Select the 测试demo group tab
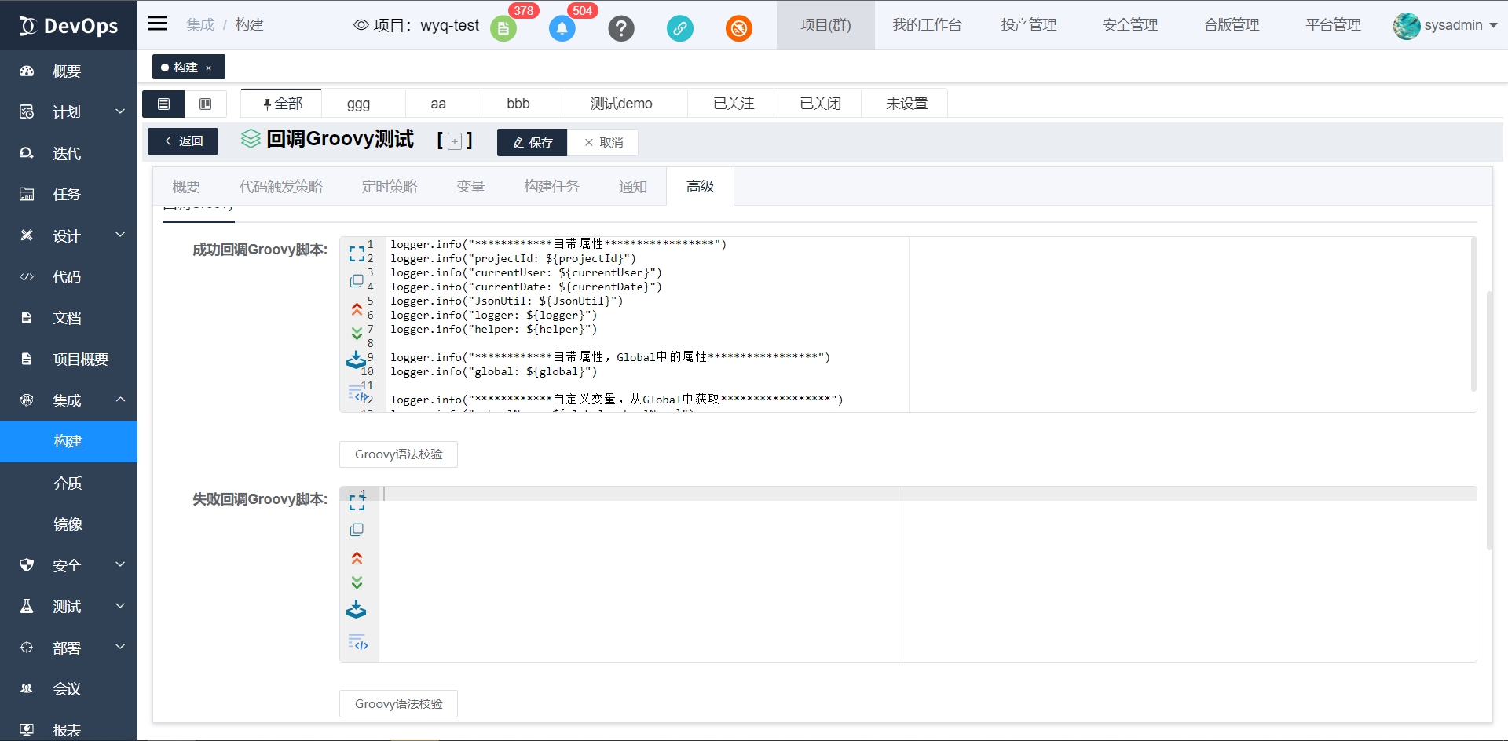The width and height of the screenshot is (1508, 741). pyautogui.click(x=621, y=104)
